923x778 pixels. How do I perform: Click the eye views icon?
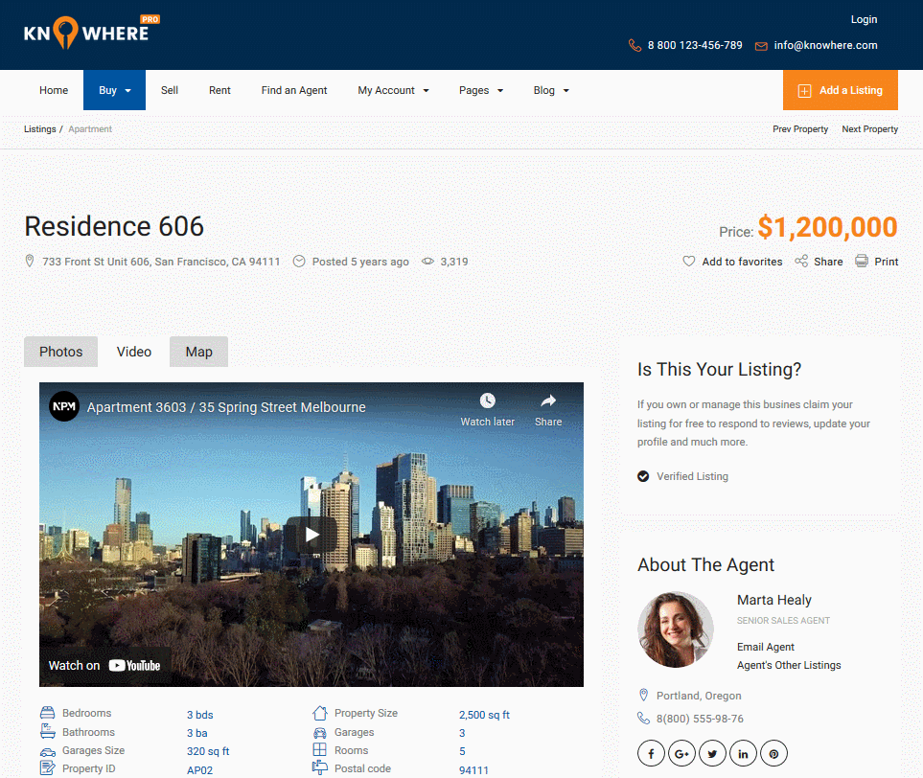427,262
